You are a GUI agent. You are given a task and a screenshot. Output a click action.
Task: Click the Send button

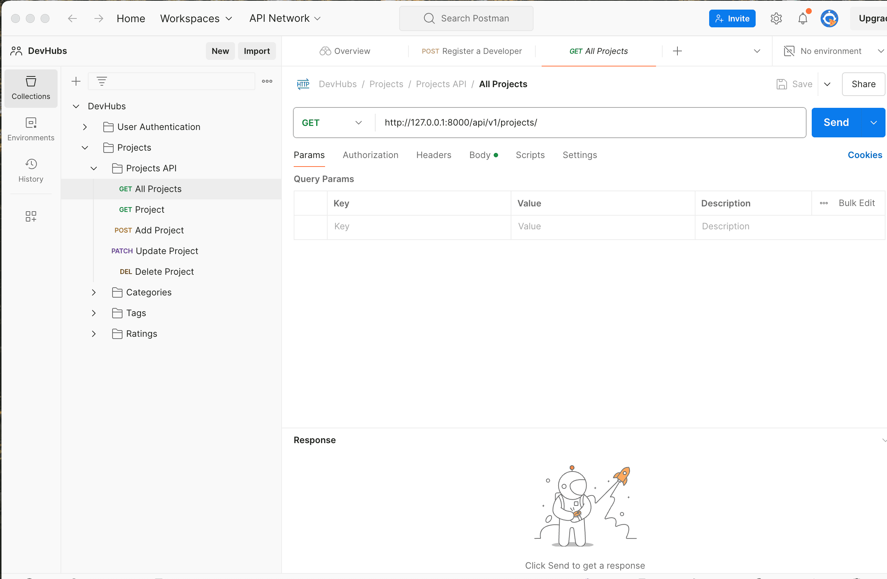click(x=836, y=122)
